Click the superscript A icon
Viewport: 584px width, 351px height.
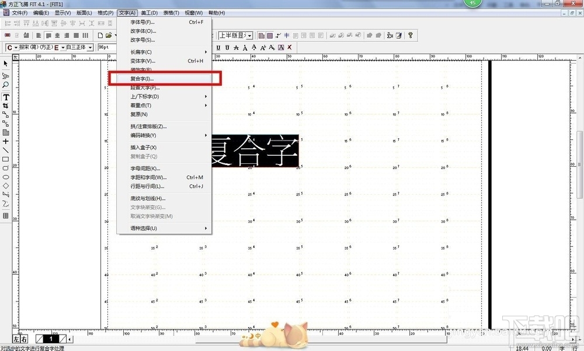(263, 47)
